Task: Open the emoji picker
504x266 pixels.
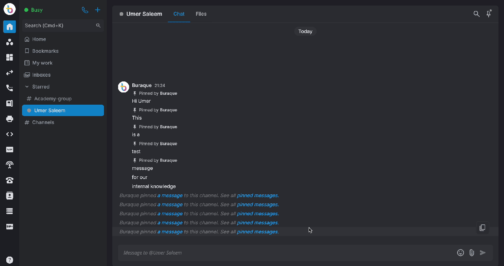Action: [x=460, y=253]
